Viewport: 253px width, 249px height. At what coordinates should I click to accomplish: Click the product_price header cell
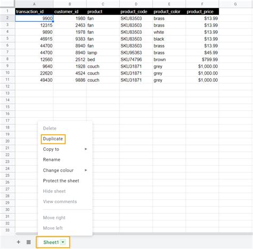202,12
